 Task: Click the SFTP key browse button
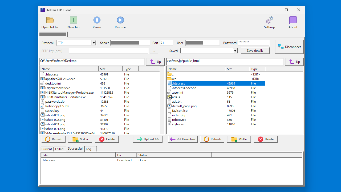pyautogui.click(x=154, y=51)
